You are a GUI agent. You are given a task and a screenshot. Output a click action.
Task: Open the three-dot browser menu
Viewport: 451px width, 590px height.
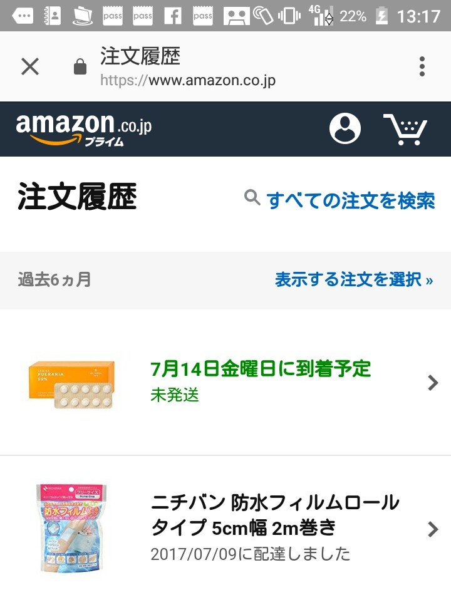[422, 66]
